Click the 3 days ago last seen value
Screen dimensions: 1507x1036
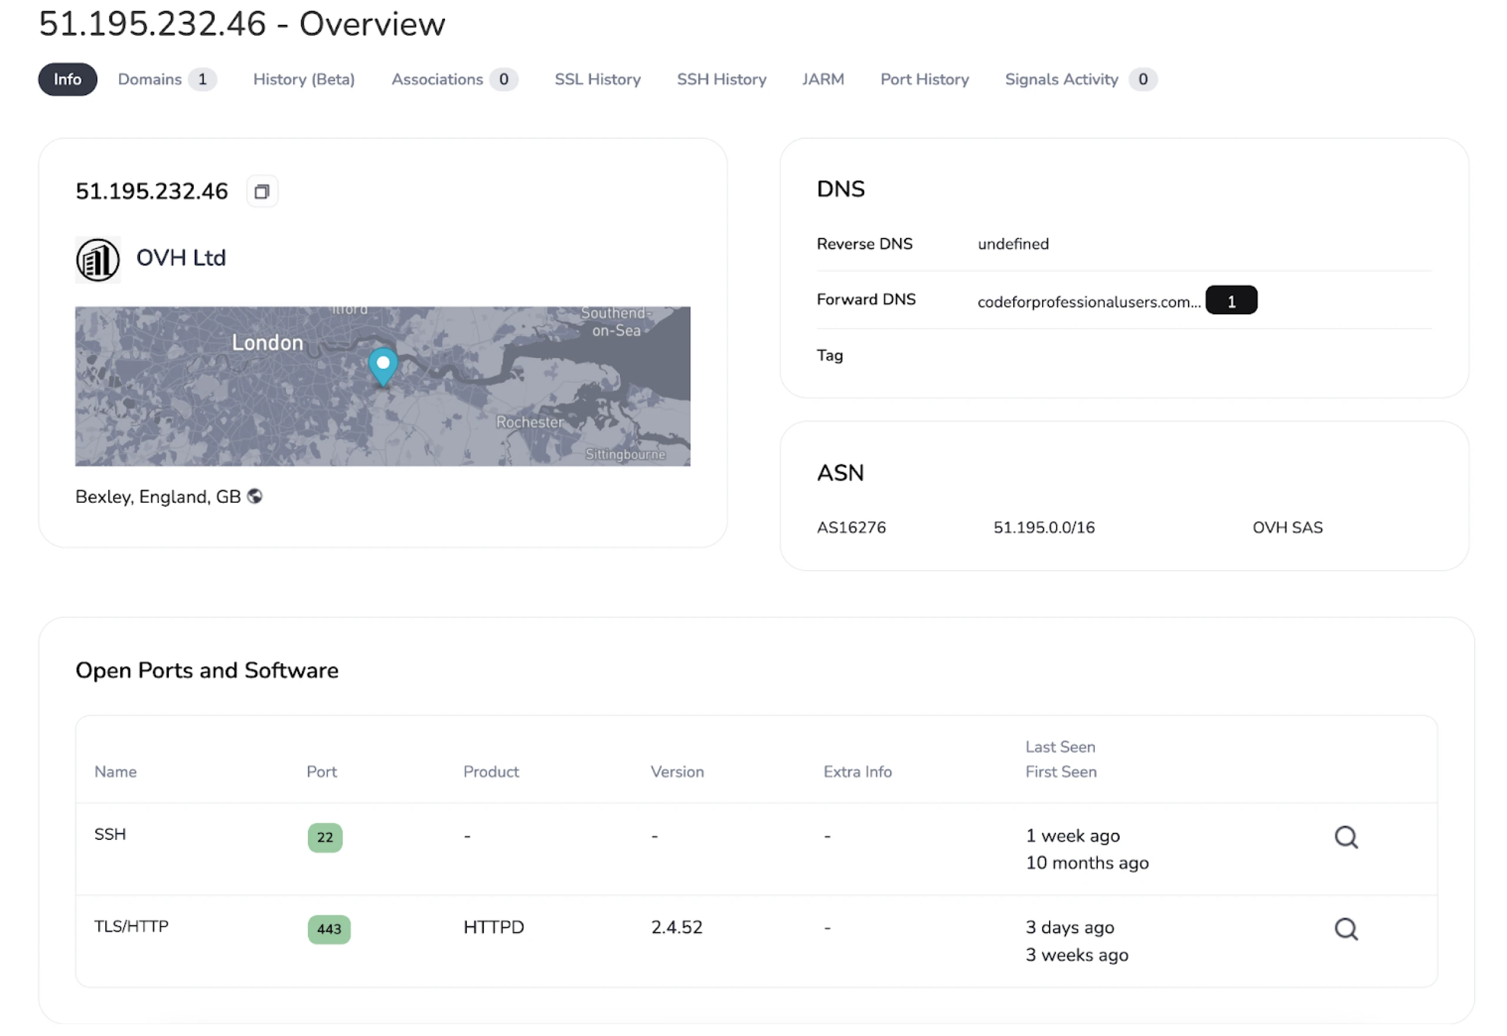point(1070,928)
